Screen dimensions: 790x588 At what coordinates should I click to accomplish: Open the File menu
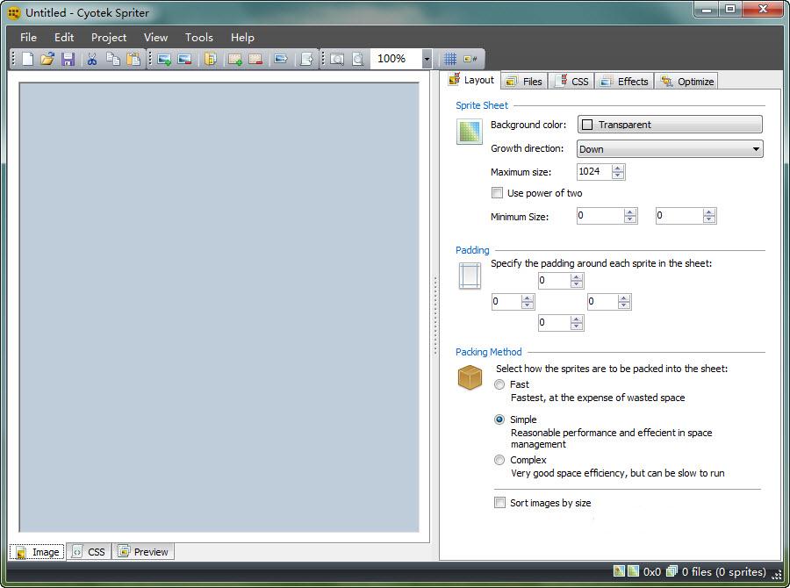28,37
